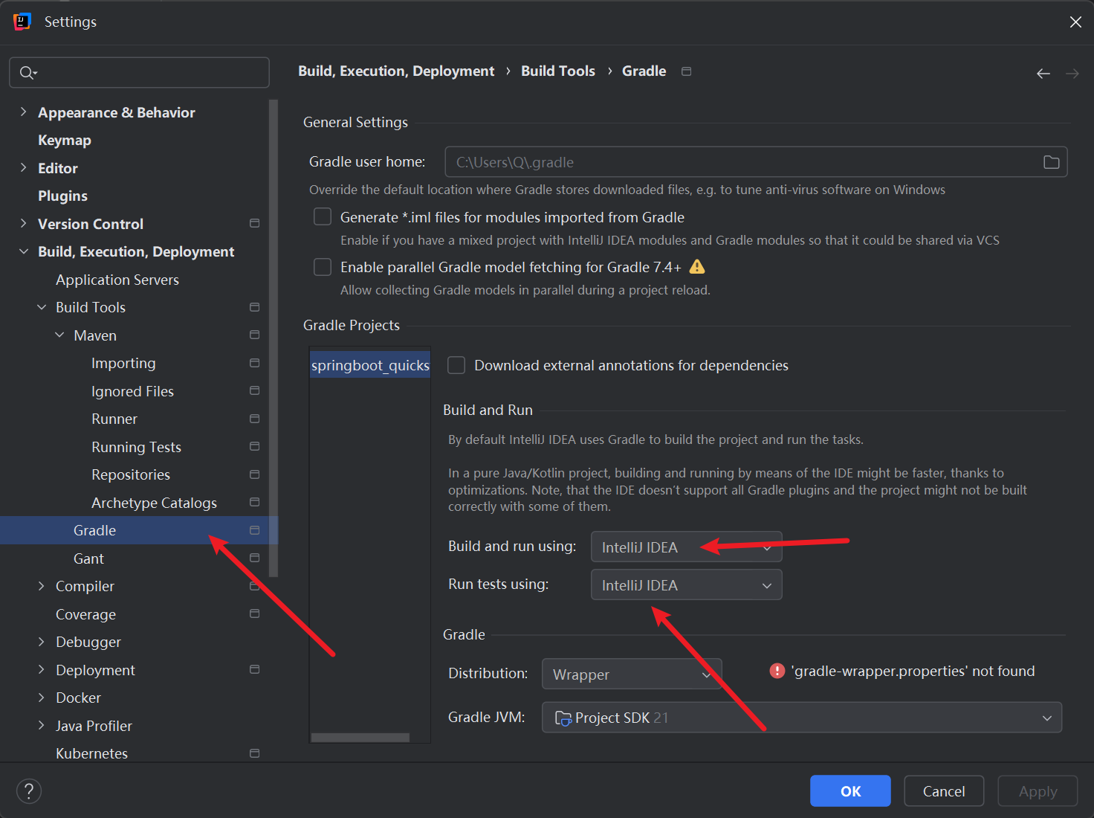
Task: Open the Distribution Wrapper dropdown
Action: click(632, 674)
